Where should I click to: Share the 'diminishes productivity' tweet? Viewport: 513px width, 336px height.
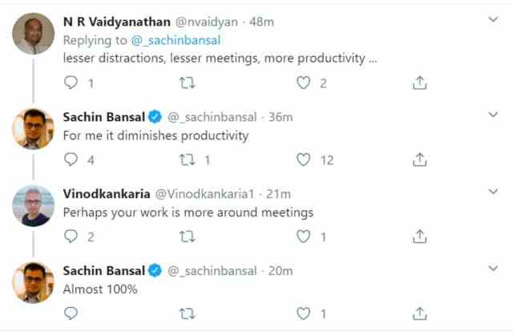418,160
